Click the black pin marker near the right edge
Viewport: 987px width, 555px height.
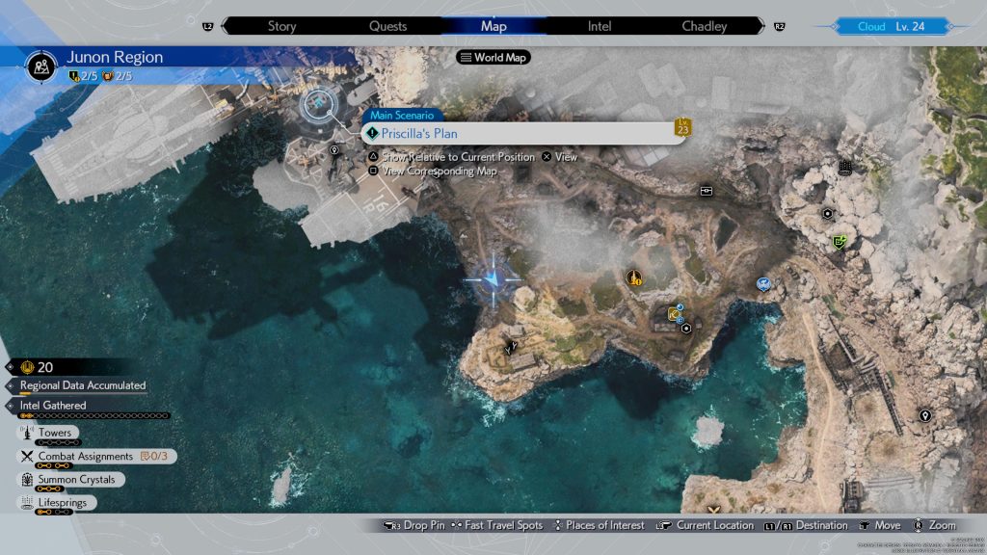[x=925, y=415]
